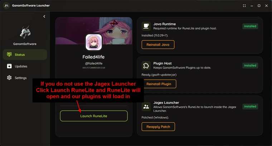Click the GanomSoftware dragon logo

[25, 32]
